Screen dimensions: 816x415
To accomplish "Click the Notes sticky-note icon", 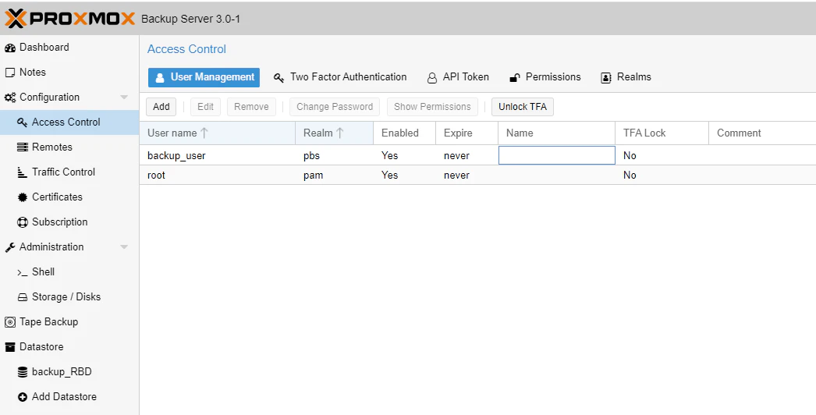I will click(x=10, y=73).
